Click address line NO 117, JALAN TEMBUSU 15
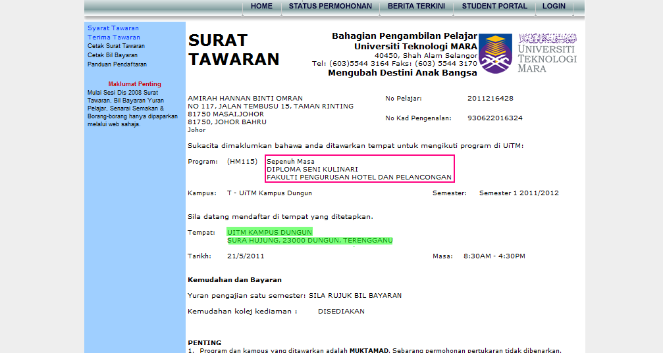Viewport: 663px width, 353px height. click(x=271, y=106)
